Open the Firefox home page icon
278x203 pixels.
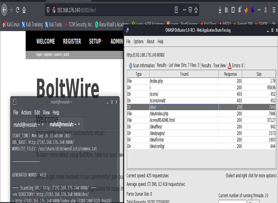(x=24, y=10)
